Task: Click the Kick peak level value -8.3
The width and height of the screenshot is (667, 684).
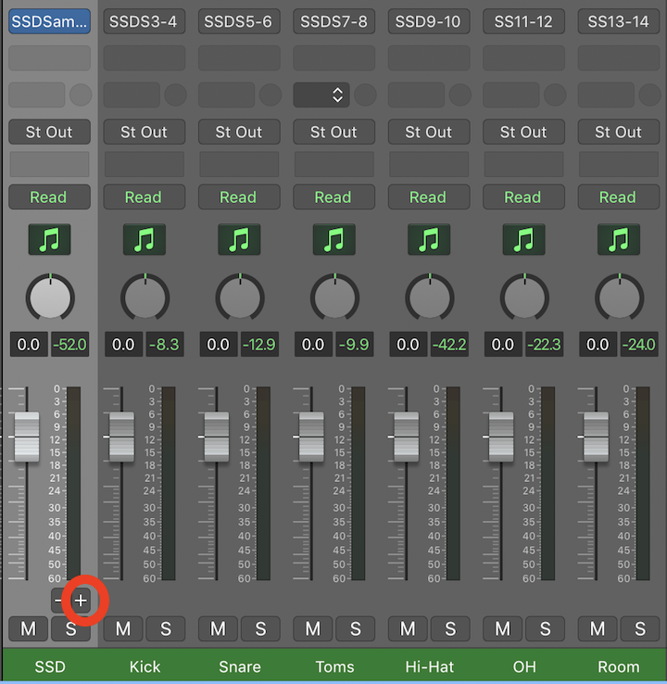Action: [164, 345]
